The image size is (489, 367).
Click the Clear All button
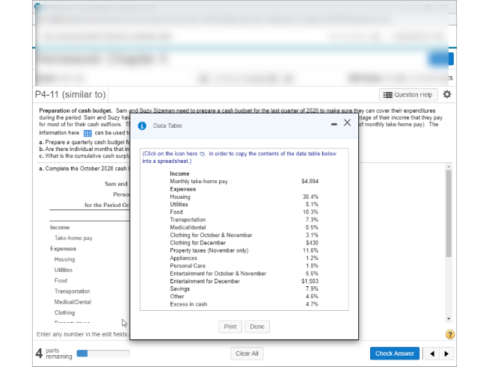pos(247,354)
